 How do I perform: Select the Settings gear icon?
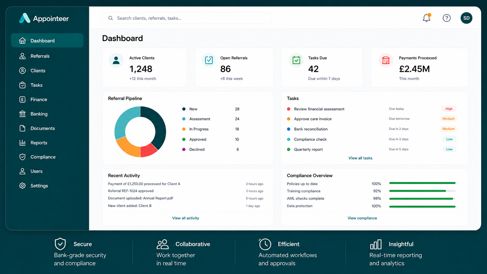pos(22,186)
